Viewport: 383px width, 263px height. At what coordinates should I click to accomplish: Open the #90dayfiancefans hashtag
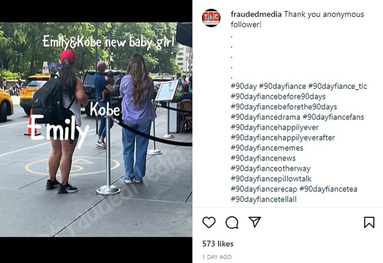(333, 117)
